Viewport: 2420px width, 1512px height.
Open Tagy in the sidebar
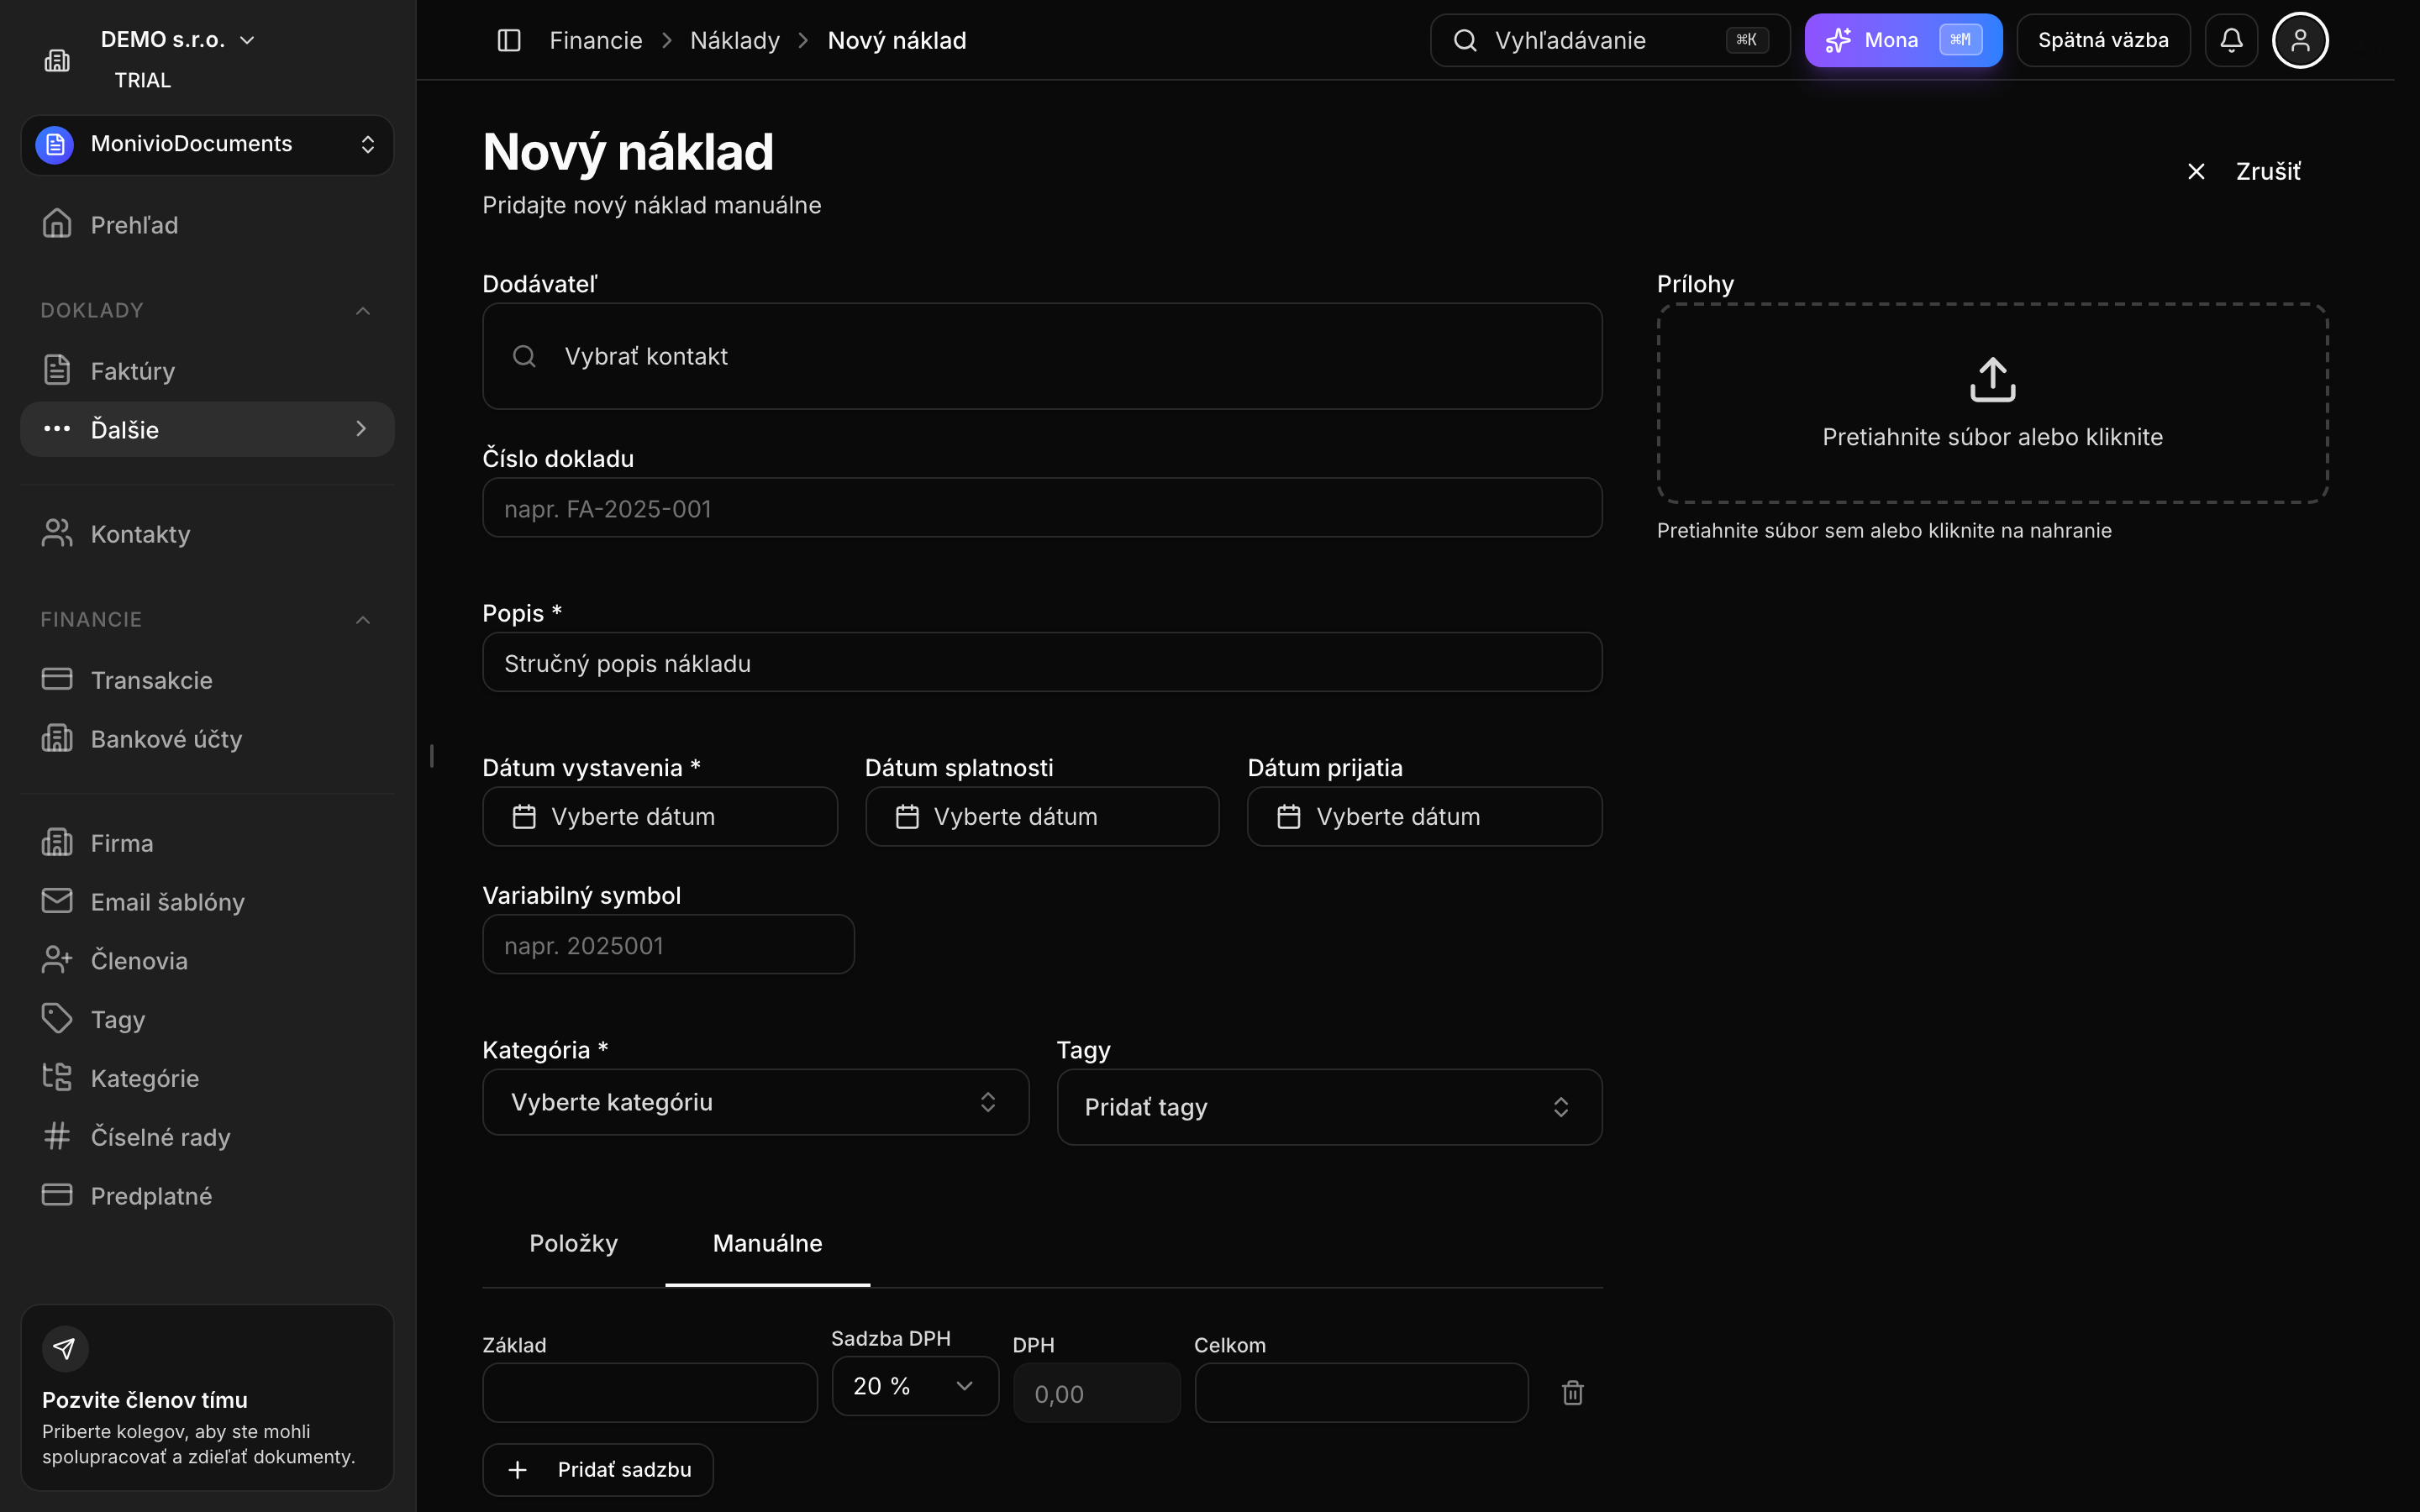[x=207, y=1019]
